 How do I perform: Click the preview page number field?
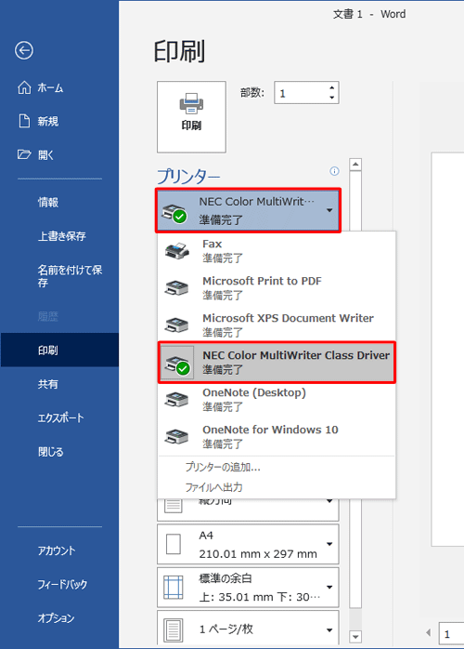tap(451, 634)
